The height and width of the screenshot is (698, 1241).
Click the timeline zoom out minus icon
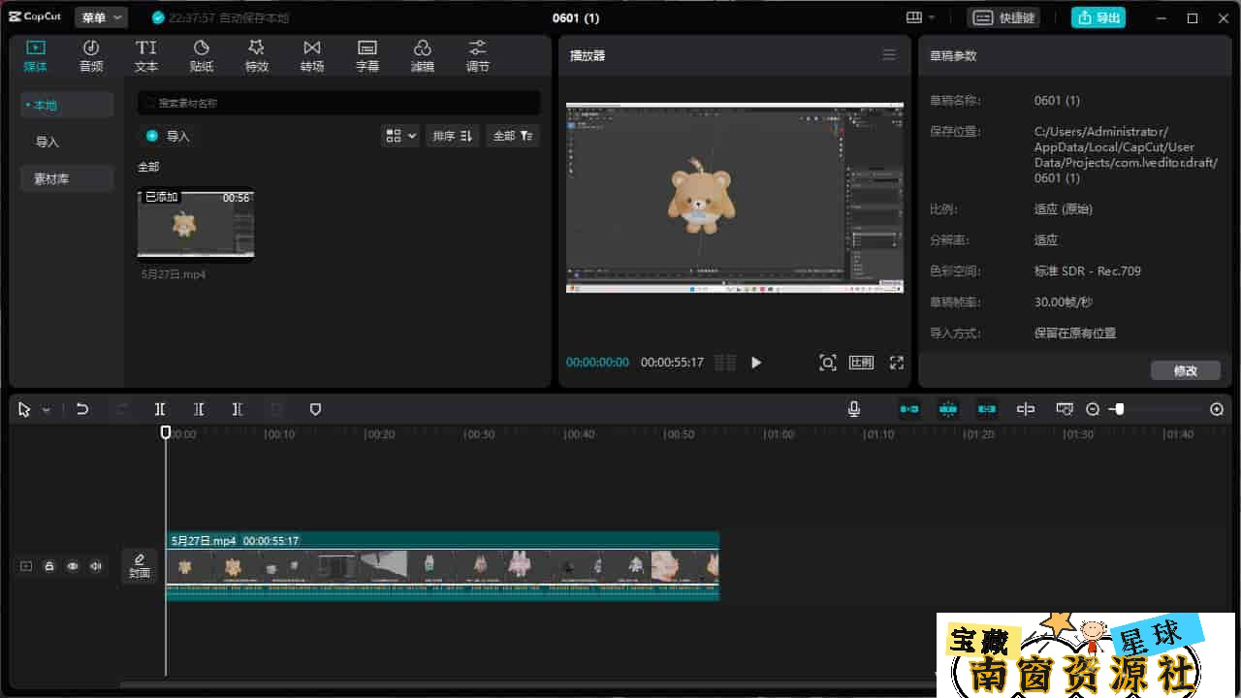coord(1093,409)
